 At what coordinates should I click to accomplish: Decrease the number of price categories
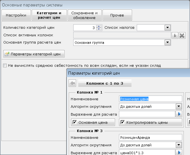pos(99,29)
